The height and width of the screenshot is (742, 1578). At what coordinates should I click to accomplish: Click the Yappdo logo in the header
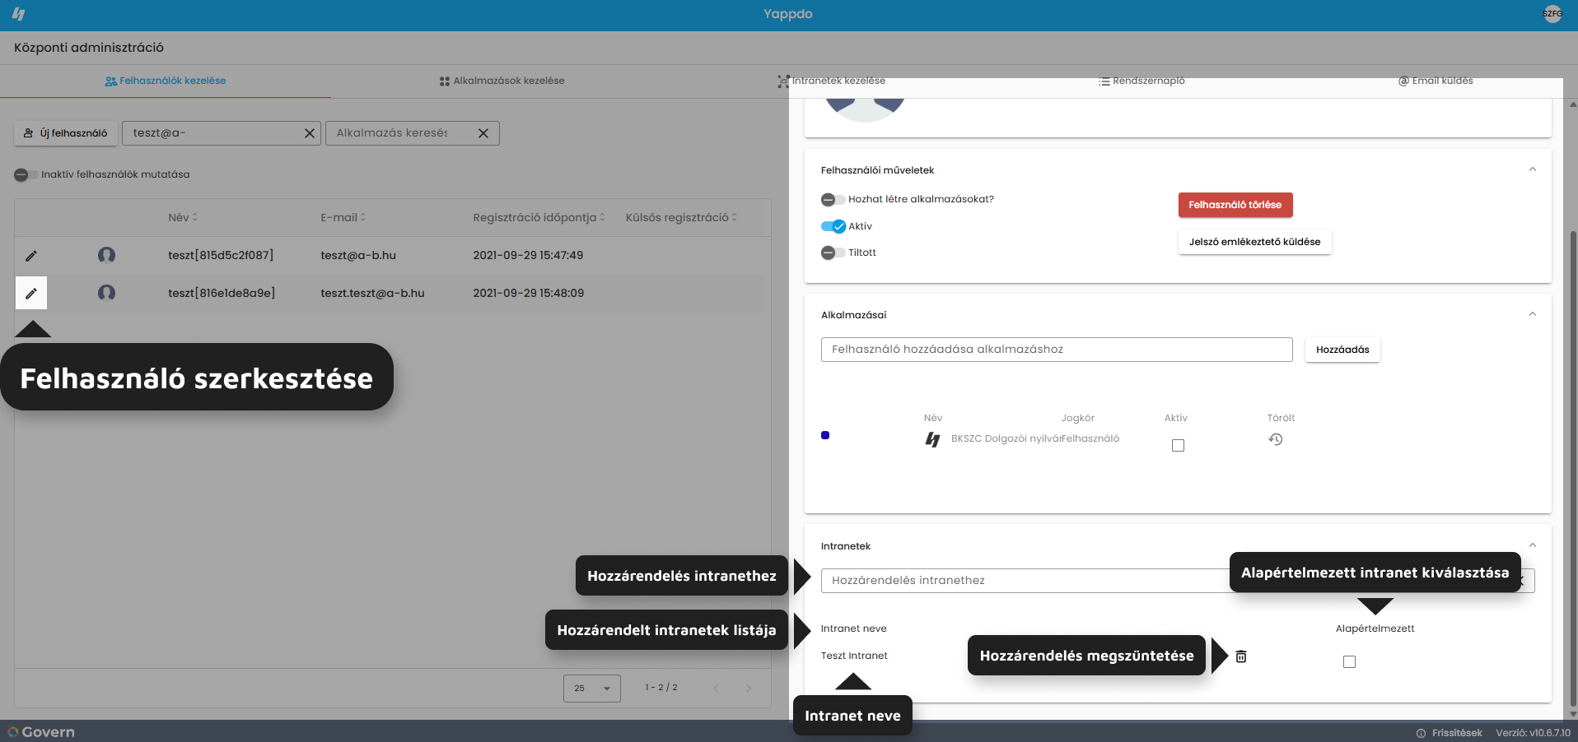coord(18,14)
